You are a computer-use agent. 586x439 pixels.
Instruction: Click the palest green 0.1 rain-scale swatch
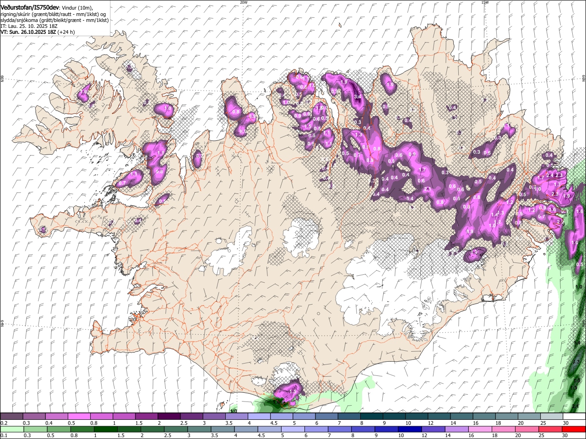(11, 429)
